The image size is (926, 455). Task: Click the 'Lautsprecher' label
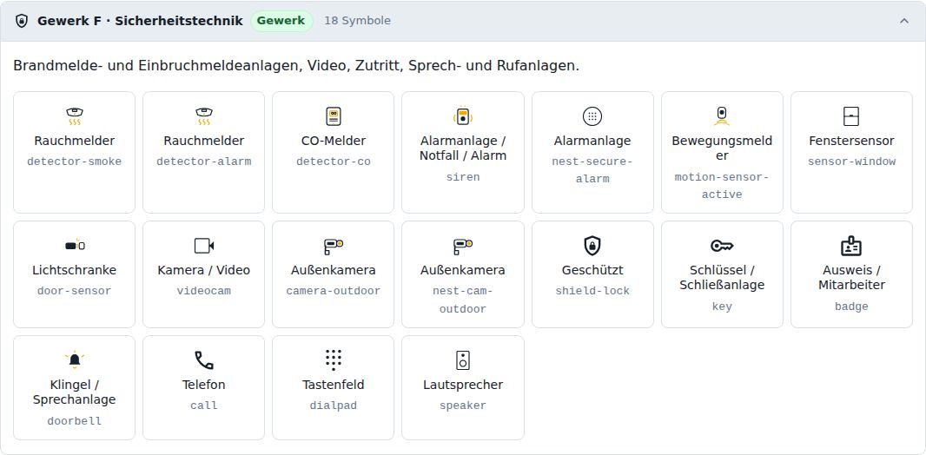click(x=463, y=385)
